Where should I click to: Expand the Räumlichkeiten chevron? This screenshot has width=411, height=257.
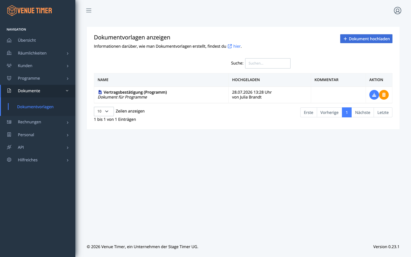click(x=68, y=53)
